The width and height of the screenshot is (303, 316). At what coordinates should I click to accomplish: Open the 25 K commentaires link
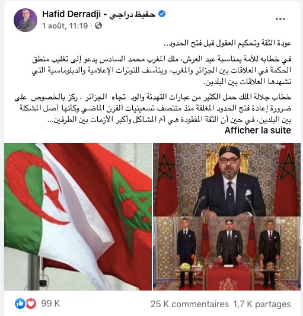[190, 304]
